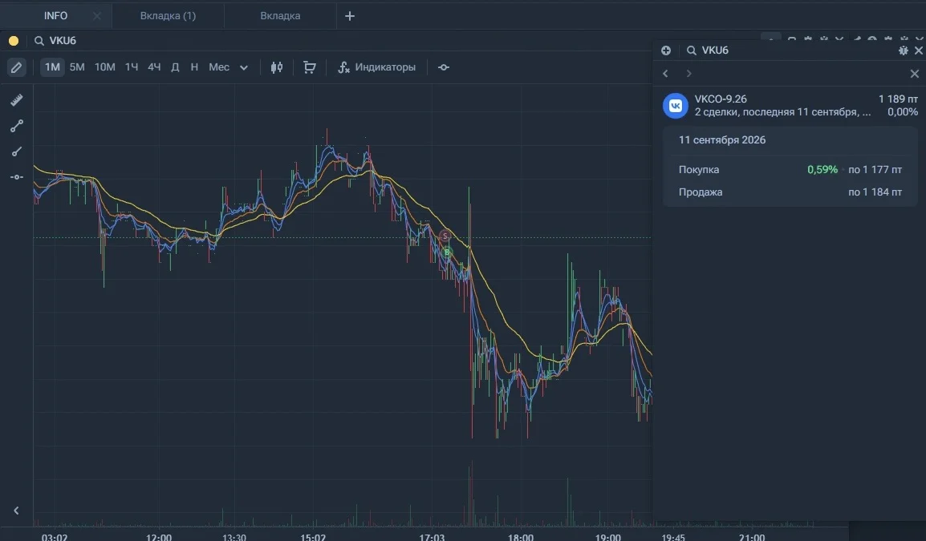926x541 pixels.
Task: Switch chart to 1Ч timeframe
Action: point(131,67)
